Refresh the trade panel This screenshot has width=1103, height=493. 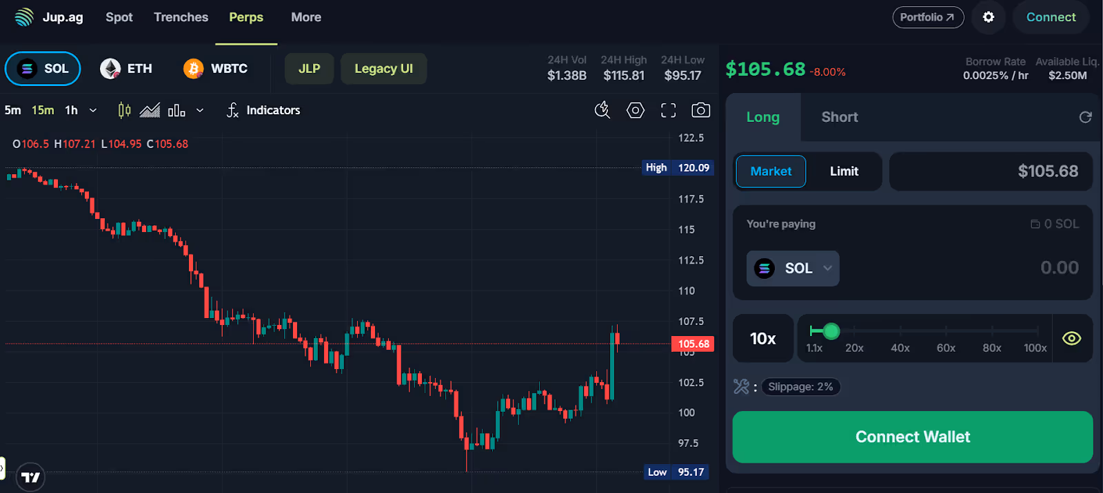[x=1085, y=117]
